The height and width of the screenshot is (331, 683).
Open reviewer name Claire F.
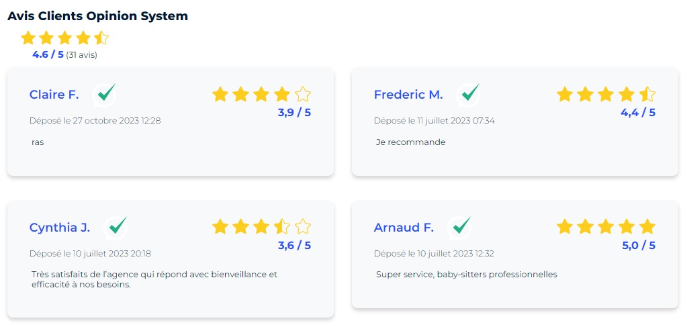(54, 95)
